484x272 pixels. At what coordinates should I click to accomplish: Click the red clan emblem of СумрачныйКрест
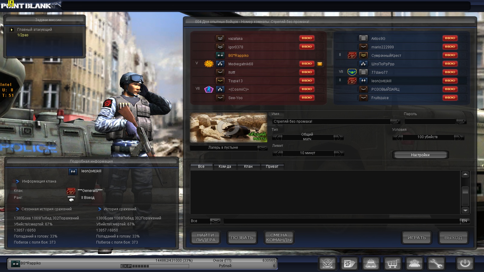tap(352, 55)
